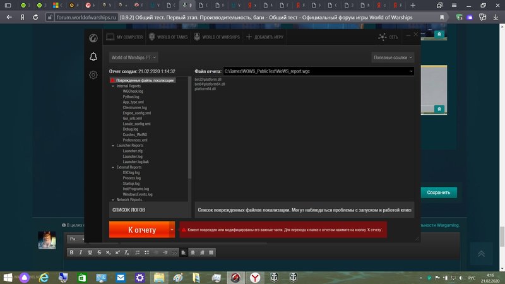Open Python.log in tree

131,97
